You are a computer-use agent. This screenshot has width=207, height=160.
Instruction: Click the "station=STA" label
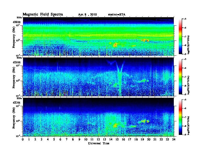point(117,15)
